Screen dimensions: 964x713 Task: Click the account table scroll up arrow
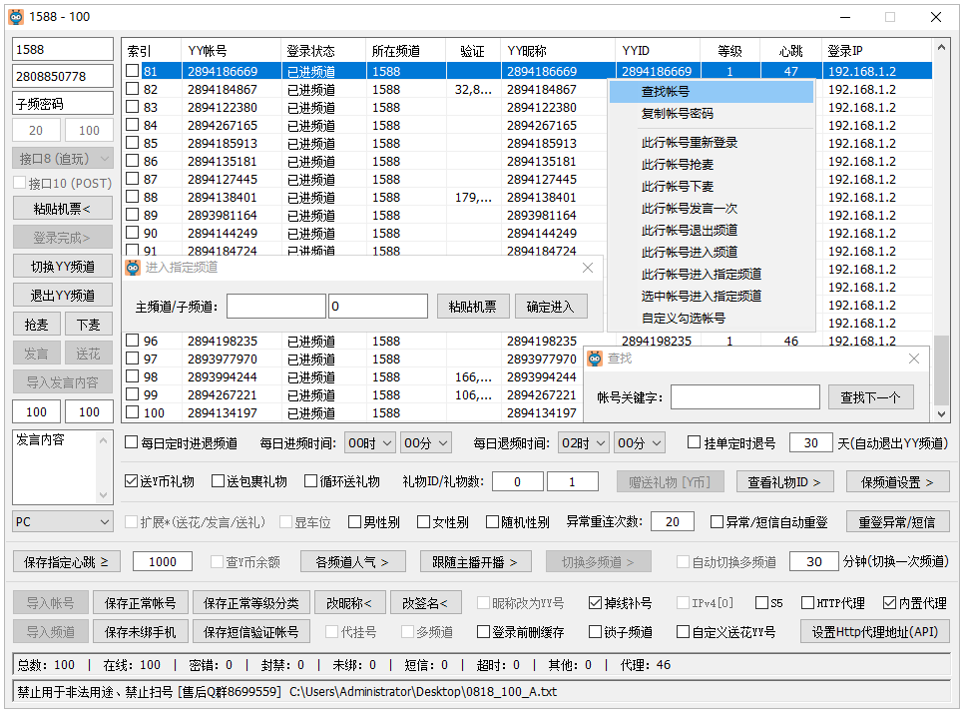pos(941,47)
